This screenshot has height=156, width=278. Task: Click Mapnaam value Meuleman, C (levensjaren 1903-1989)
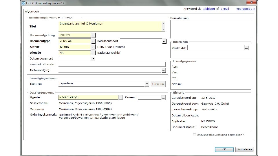click(85, 109)
